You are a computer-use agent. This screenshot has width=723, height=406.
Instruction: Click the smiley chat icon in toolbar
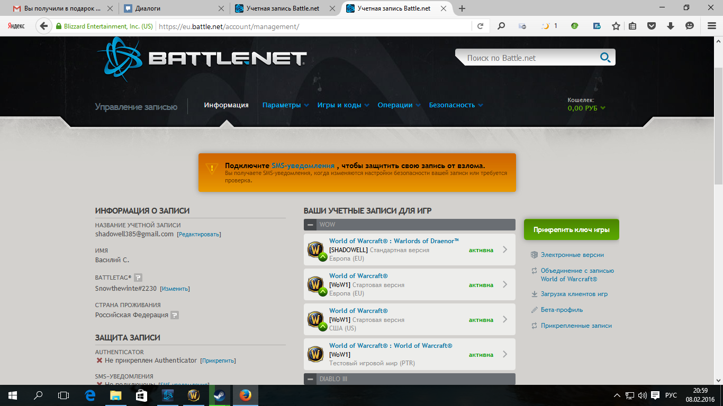[x=689, y=26]
